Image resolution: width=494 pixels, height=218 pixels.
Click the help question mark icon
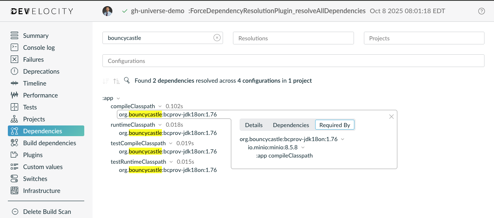coord(481,12)
